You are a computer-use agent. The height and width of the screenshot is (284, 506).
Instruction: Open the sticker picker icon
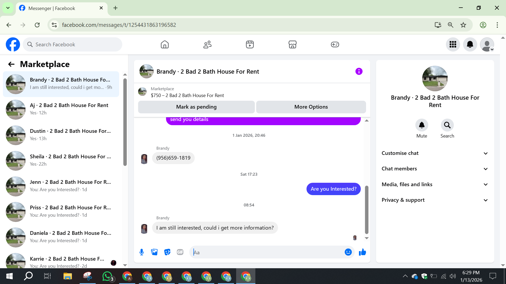click(x=167, y=252)
